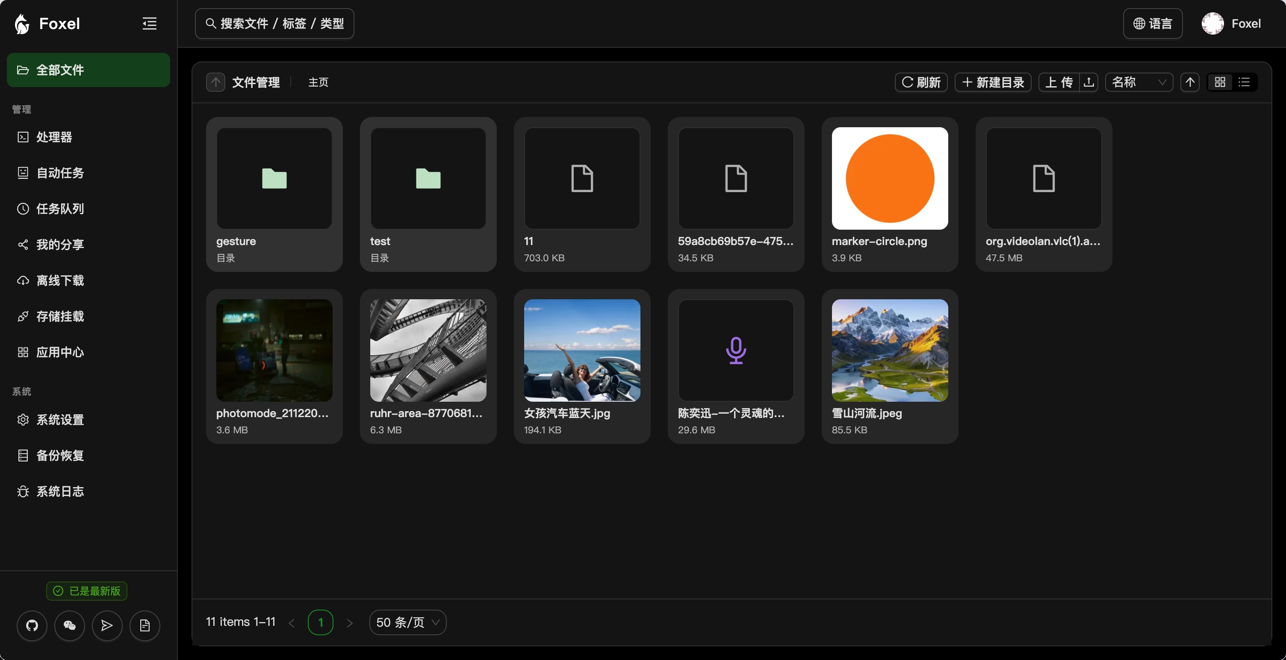Open the Telegram paper-plane icon

[107, 625]
